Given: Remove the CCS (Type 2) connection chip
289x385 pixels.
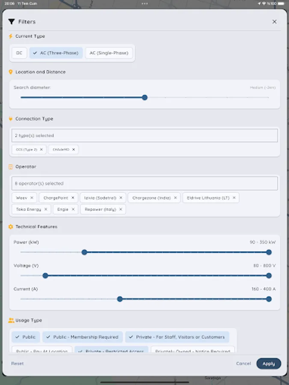Looking at the screenshot, I should coord(41,150).
